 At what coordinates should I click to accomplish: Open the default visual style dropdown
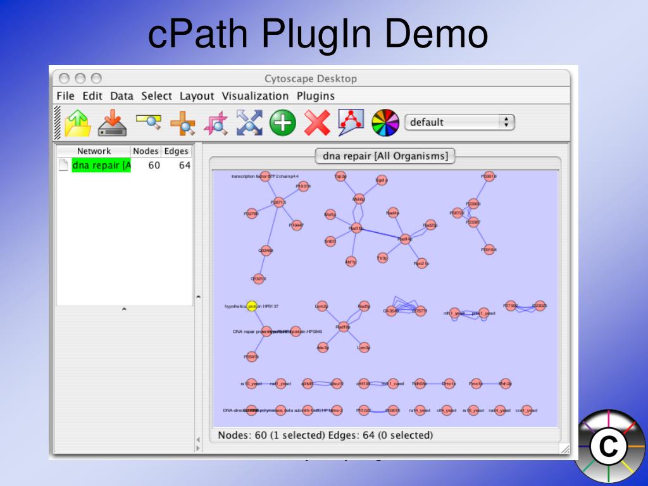pos(459,122)
